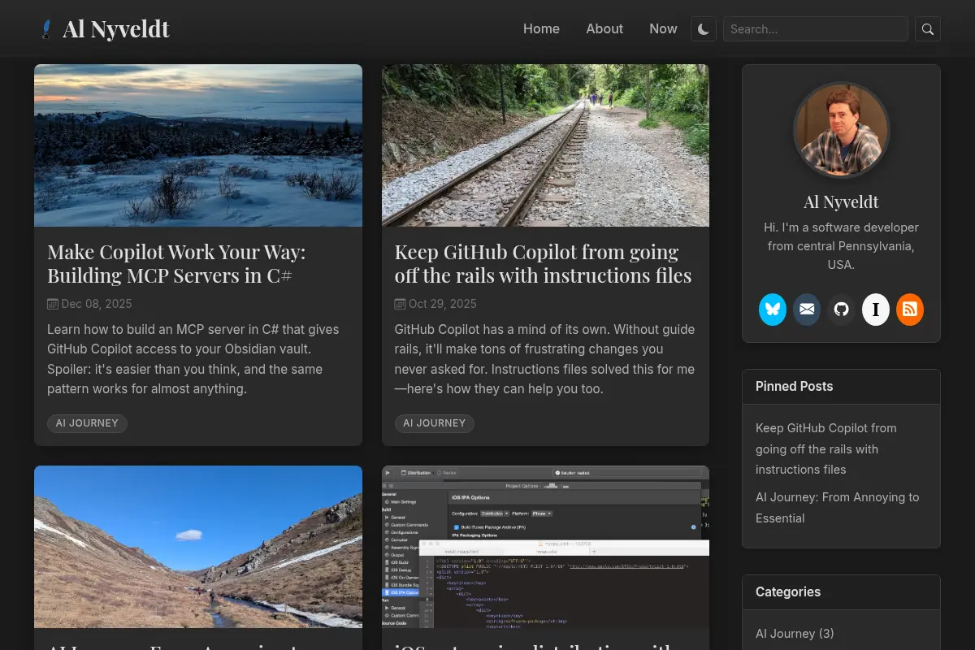Click AI JOURNEY tag under MCP Servers post
Screen dimensions: 975x650
[87, 423]
